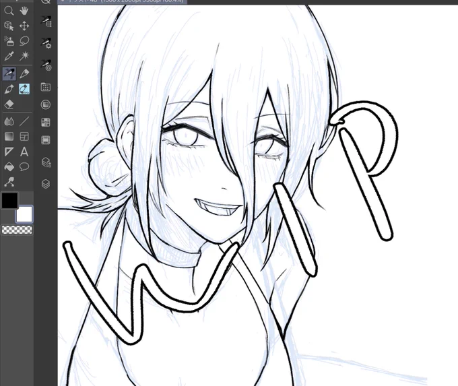
Task: Open the Intermediate Color palette icon
Action: click(46, 122)
